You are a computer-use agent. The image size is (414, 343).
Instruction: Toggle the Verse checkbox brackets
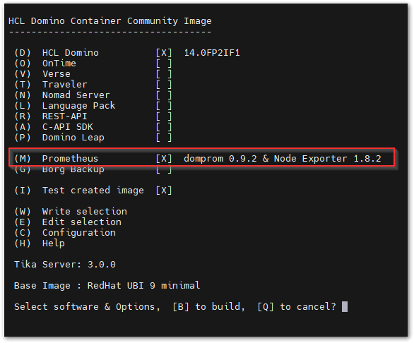pos(164,74)
